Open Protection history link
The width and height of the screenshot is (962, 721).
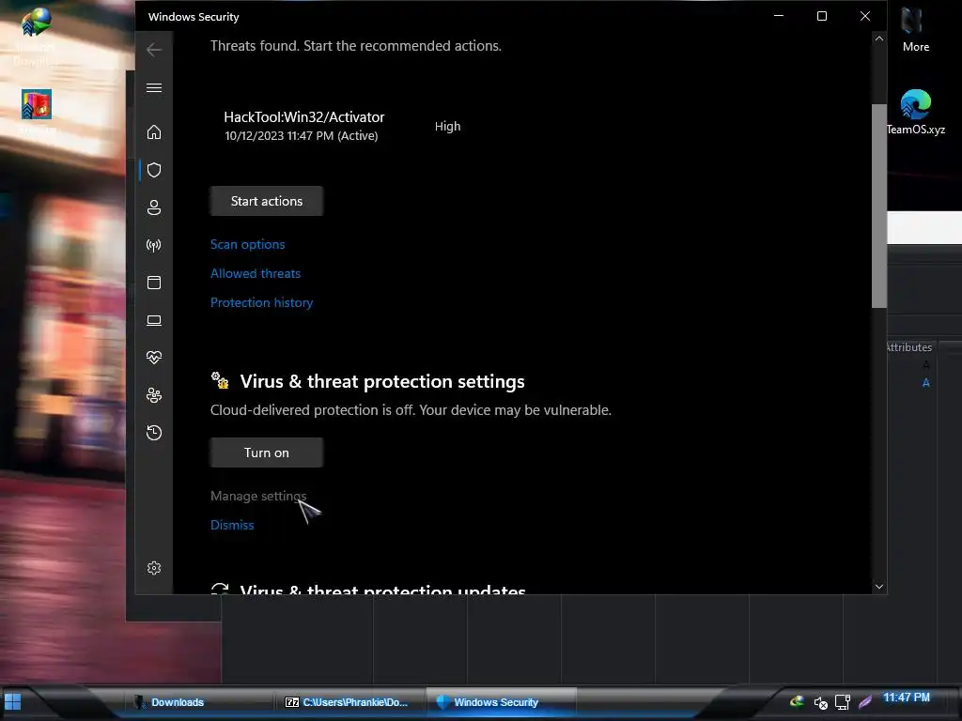point(261,303)
